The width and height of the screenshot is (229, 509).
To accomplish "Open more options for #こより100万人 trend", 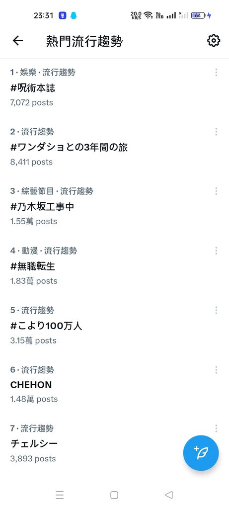I will tap(216, 310).
